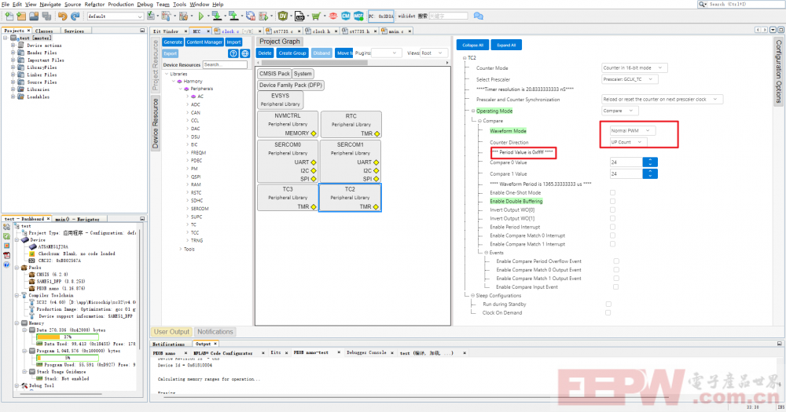Click the RTC TMR yellow diamond
Viewport: 786px width, 412px height.
click(376, 133)
